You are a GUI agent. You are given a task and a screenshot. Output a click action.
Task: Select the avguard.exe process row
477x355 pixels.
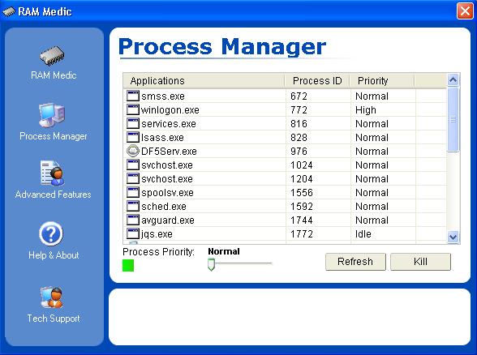coord(285,220)
